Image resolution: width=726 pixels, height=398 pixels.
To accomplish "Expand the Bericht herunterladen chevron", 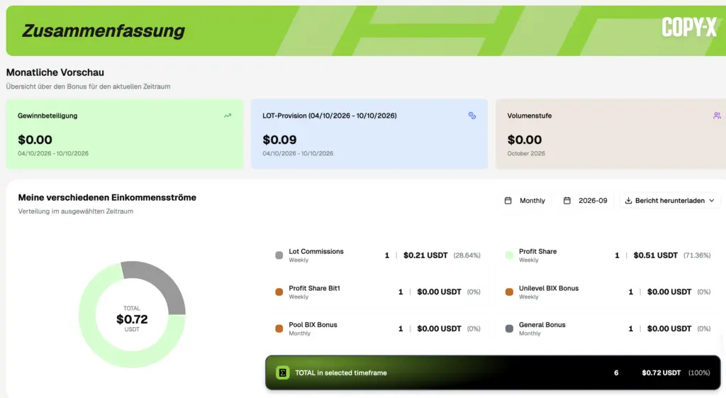I will click(x=712, y=201).
